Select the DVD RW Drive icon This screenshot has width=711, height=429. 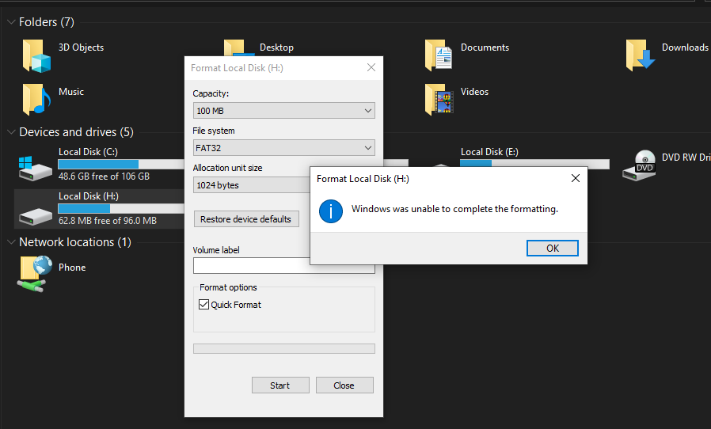640,165
